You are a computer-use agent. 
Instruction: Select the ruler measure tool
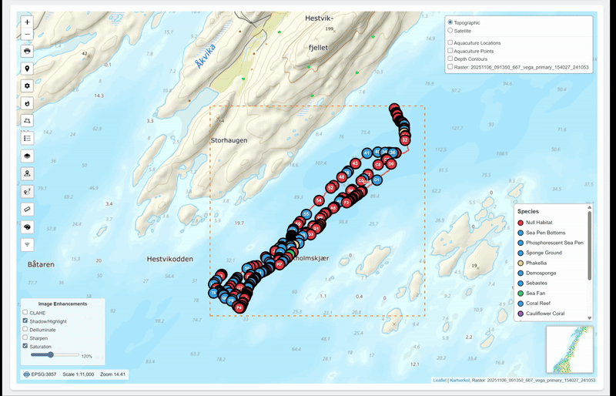coord(27,209)
